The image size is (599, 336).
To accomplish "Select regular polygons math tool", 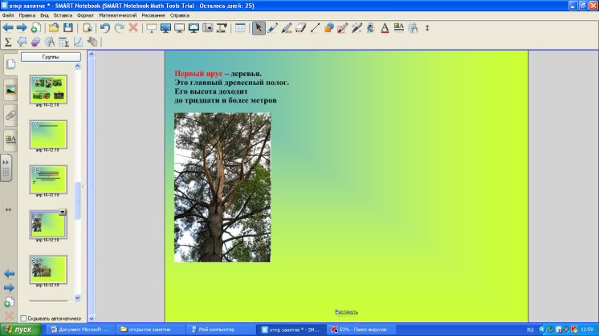I will coord(36,42).
